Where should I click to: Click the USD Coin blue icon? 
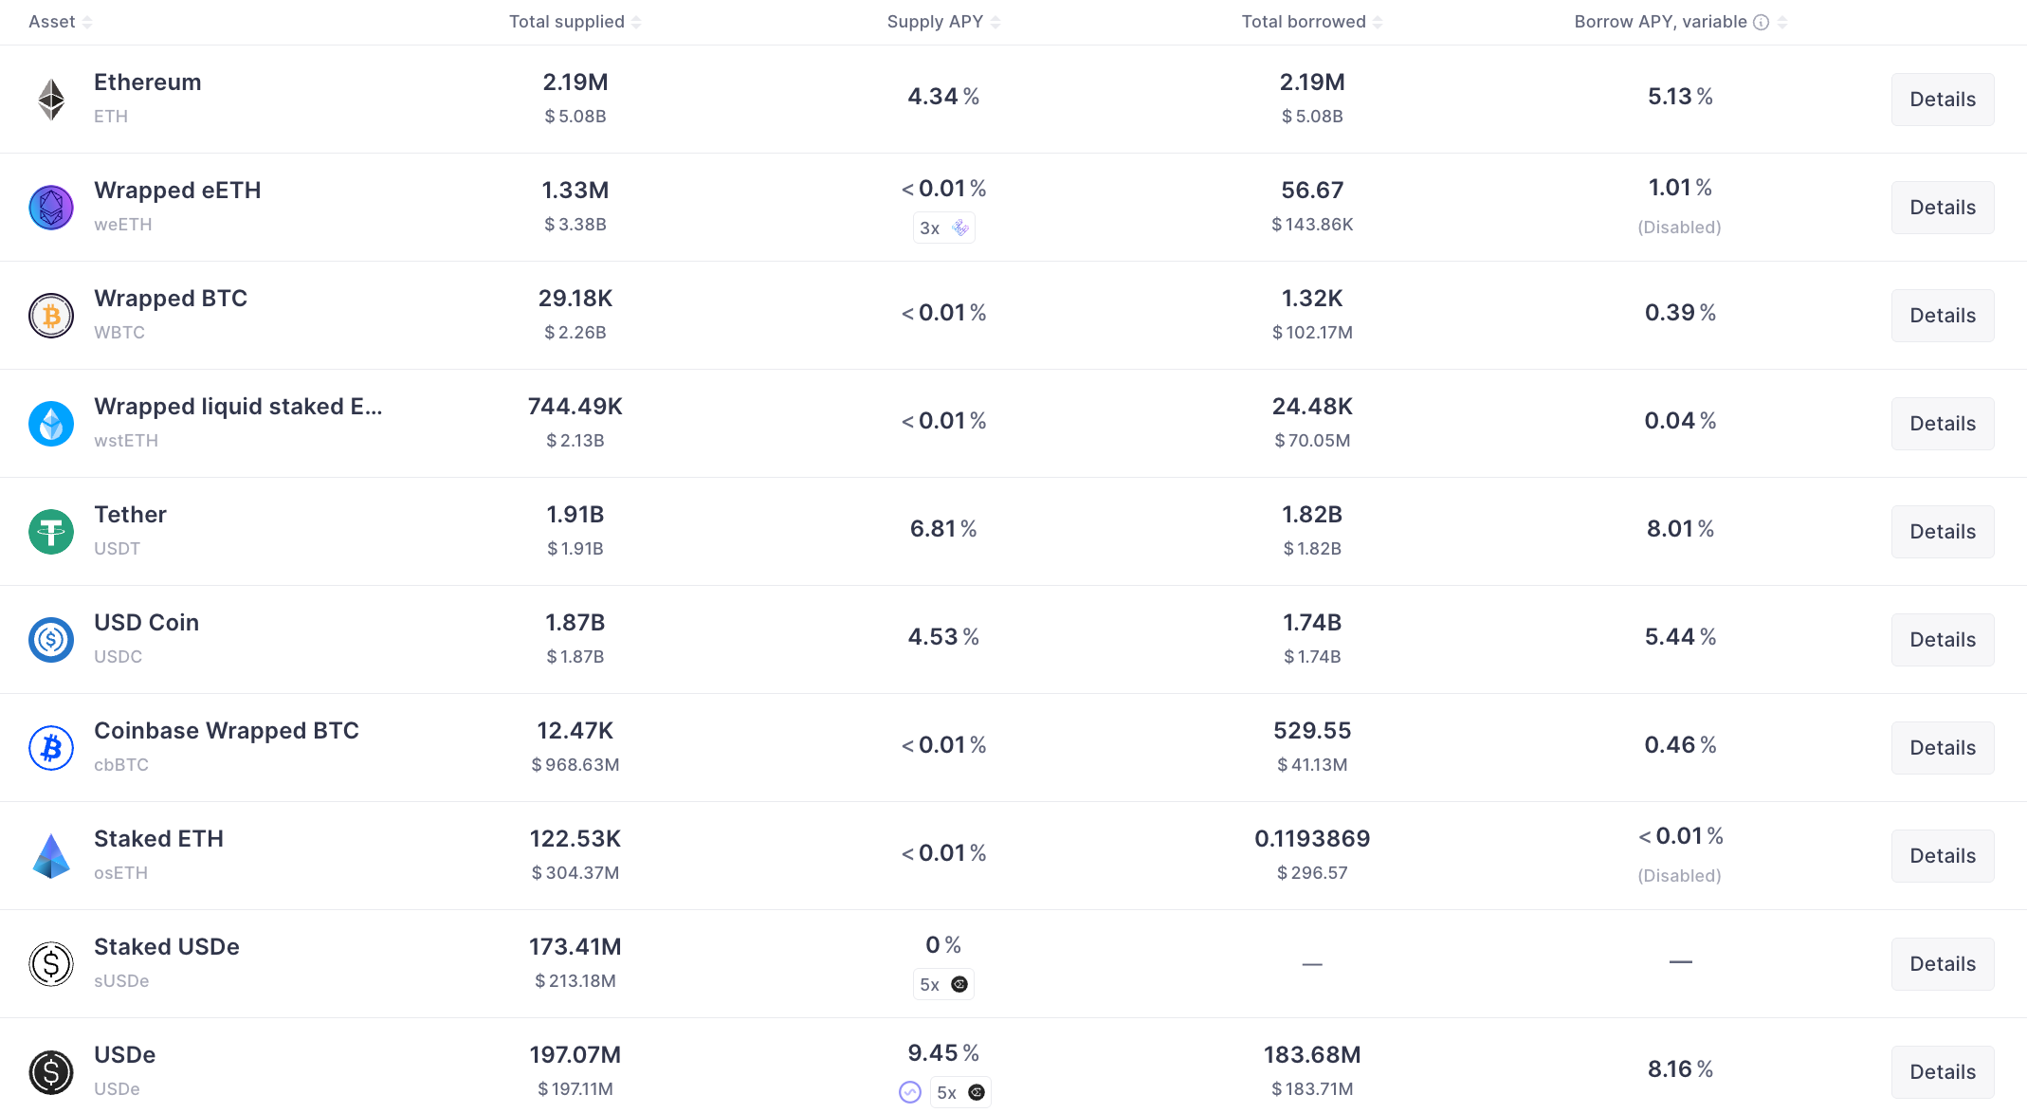point(51,639)
